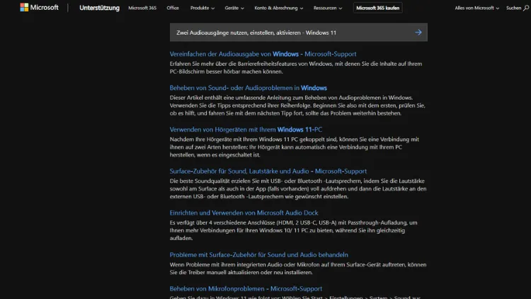Viewport: 531px width, 299px height.
Task: Expand the Geräte dropdown
Action: click(234, 8)
